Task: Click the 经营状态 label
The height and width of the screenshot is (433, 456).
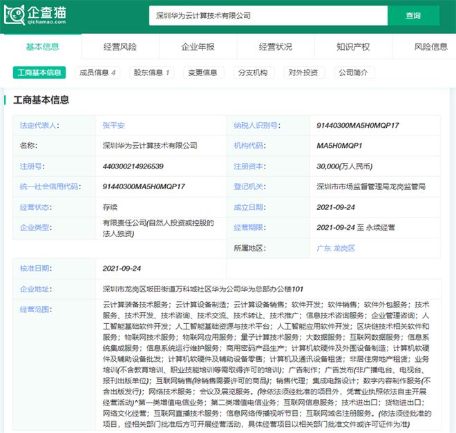Action: click(35, 207)
